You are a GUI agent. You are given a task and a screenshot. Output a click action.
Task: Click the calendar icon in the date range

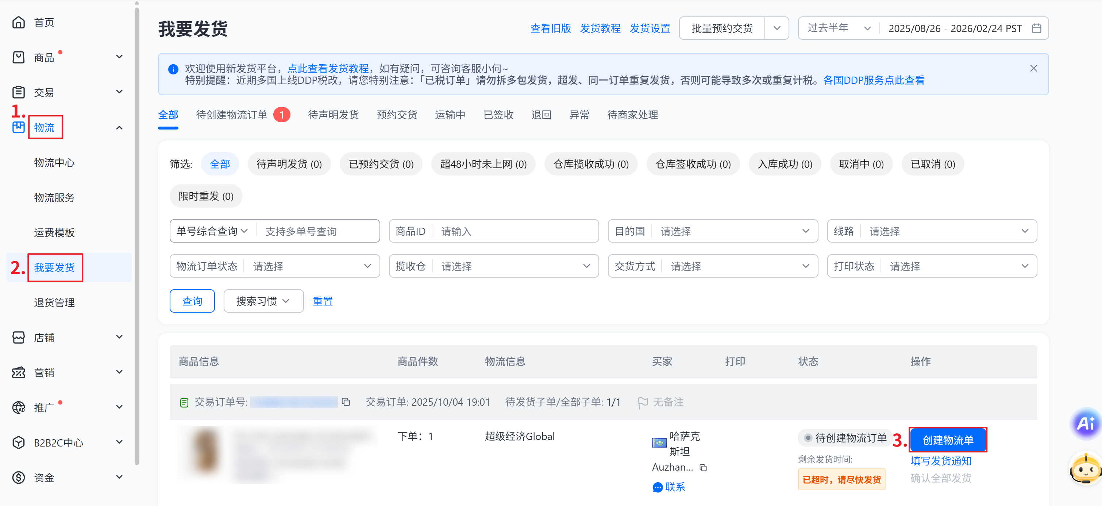[1036, 29]
